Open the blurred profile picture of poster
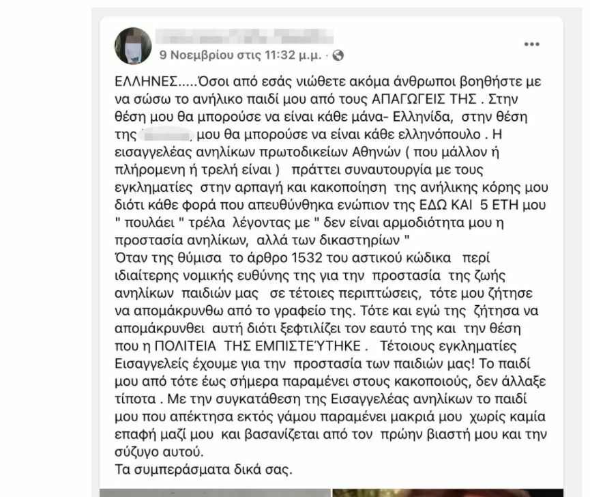Viewport: 590px width, 497px height. click(133, 46)
